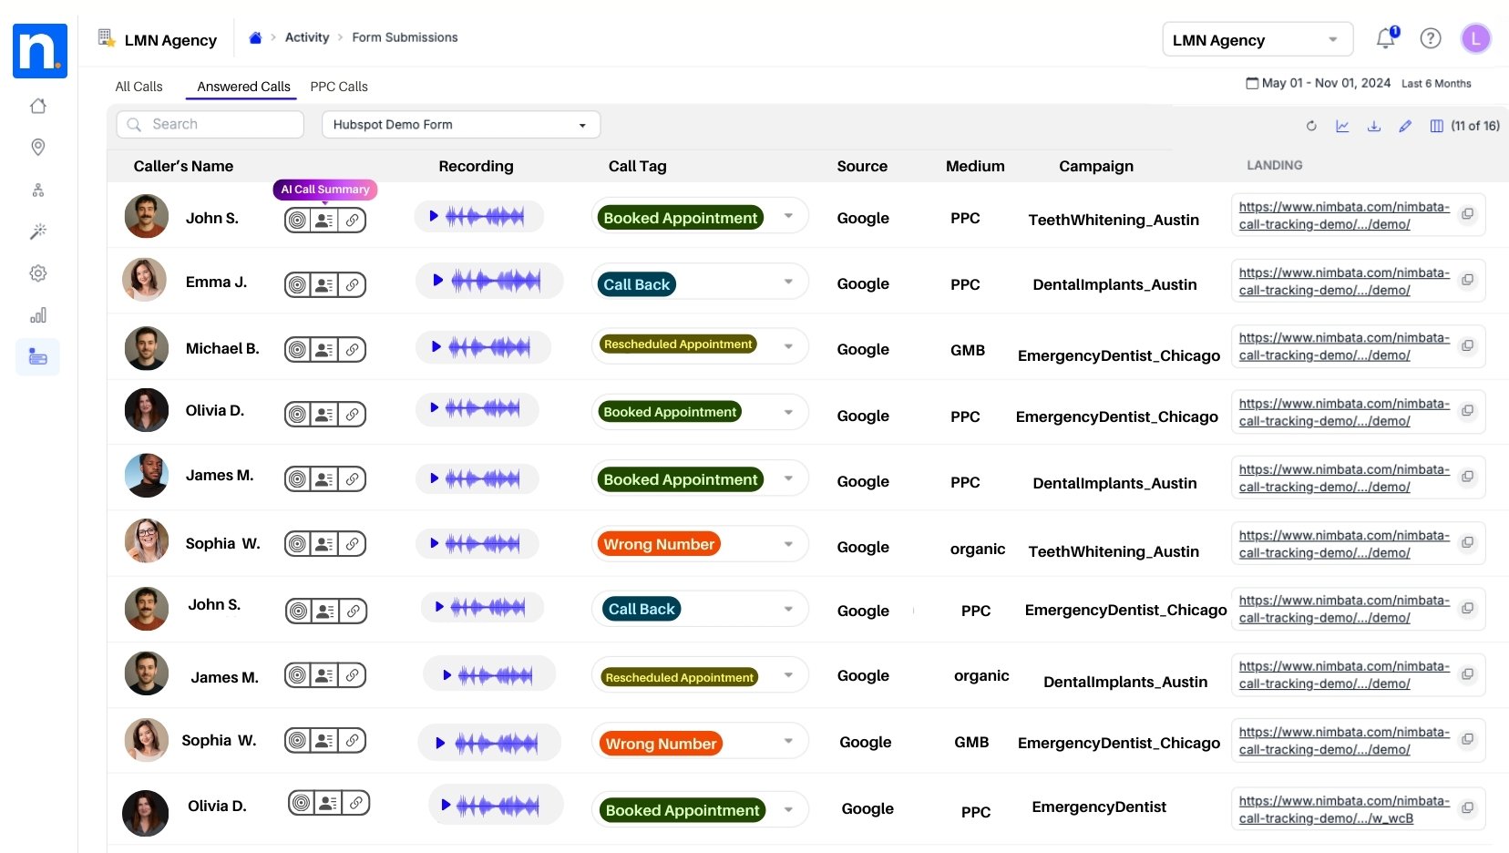Open the chart view icon in toolbar
Viewport: 1509px width, 853px height.
[x=1342, y=126]
